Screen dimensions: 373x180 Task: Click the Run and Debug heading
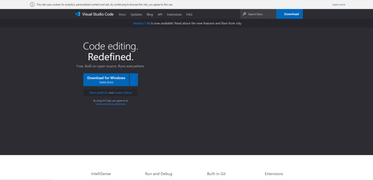pos(159,173)
